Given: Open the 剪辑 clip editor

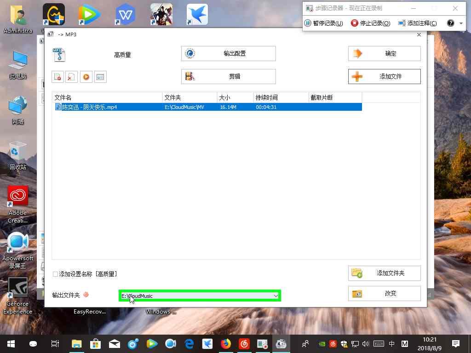Looking at the screenshot, I should (228, 76).
